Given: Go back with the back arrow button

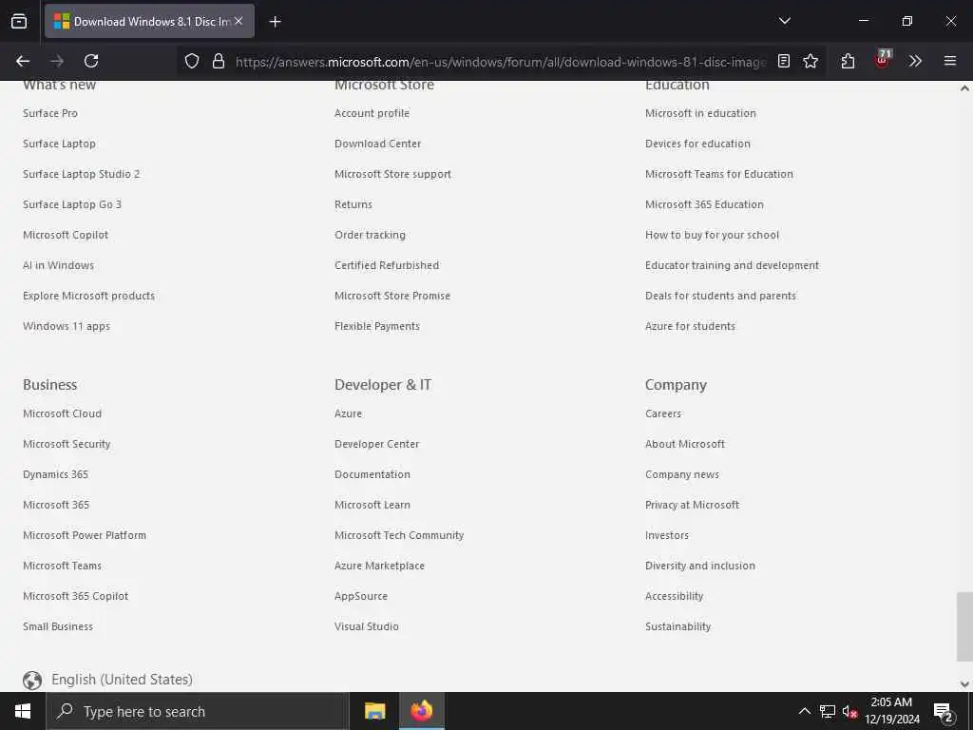Looking at the screenshot, I should pyautogui.click(x=23, y=61).
